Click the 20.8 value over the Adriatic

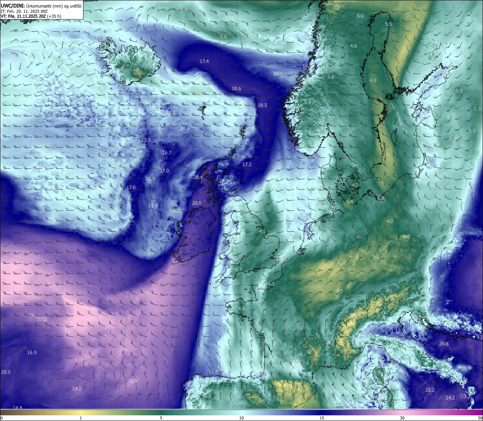click(x=444, y=344)
